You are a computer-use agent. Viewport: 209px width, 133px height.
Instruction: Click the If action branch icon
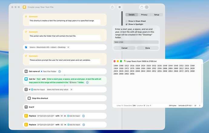point(26,89)
